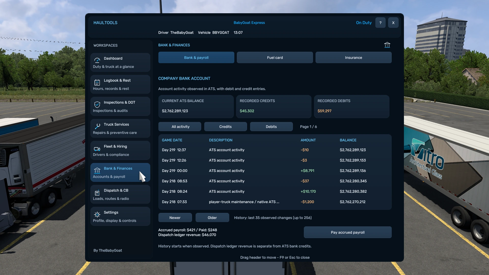Click the -$37 amount

click(305, 181)
